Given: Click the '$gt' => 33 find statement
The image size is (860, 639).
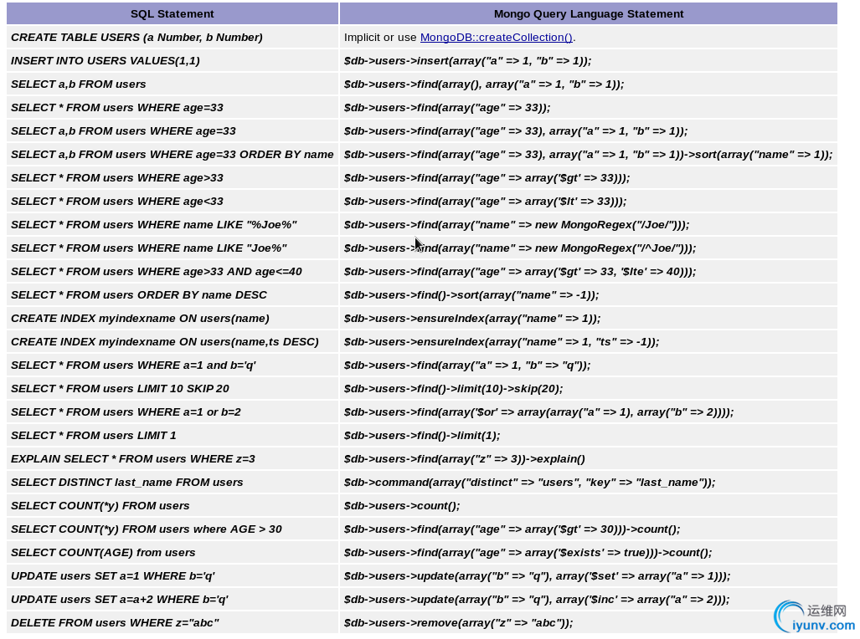Looking at the screenshot, I should pyautogui.click(x=589, y=178).
